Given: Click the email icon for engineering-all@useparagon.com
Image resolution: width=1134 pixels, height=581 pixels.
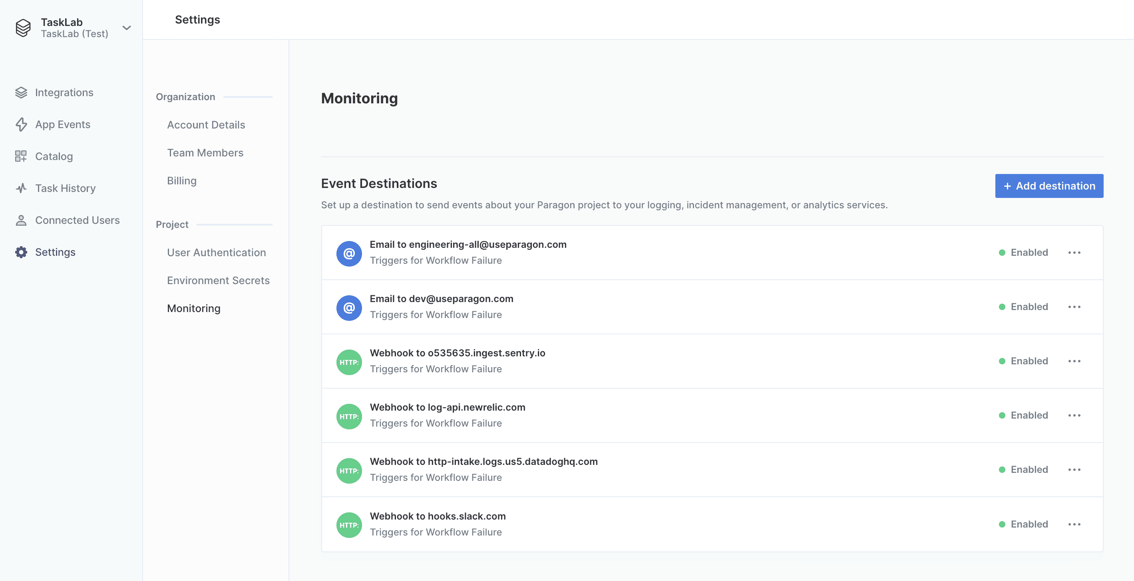Looking at the screenshot, I should pos(349,253).
